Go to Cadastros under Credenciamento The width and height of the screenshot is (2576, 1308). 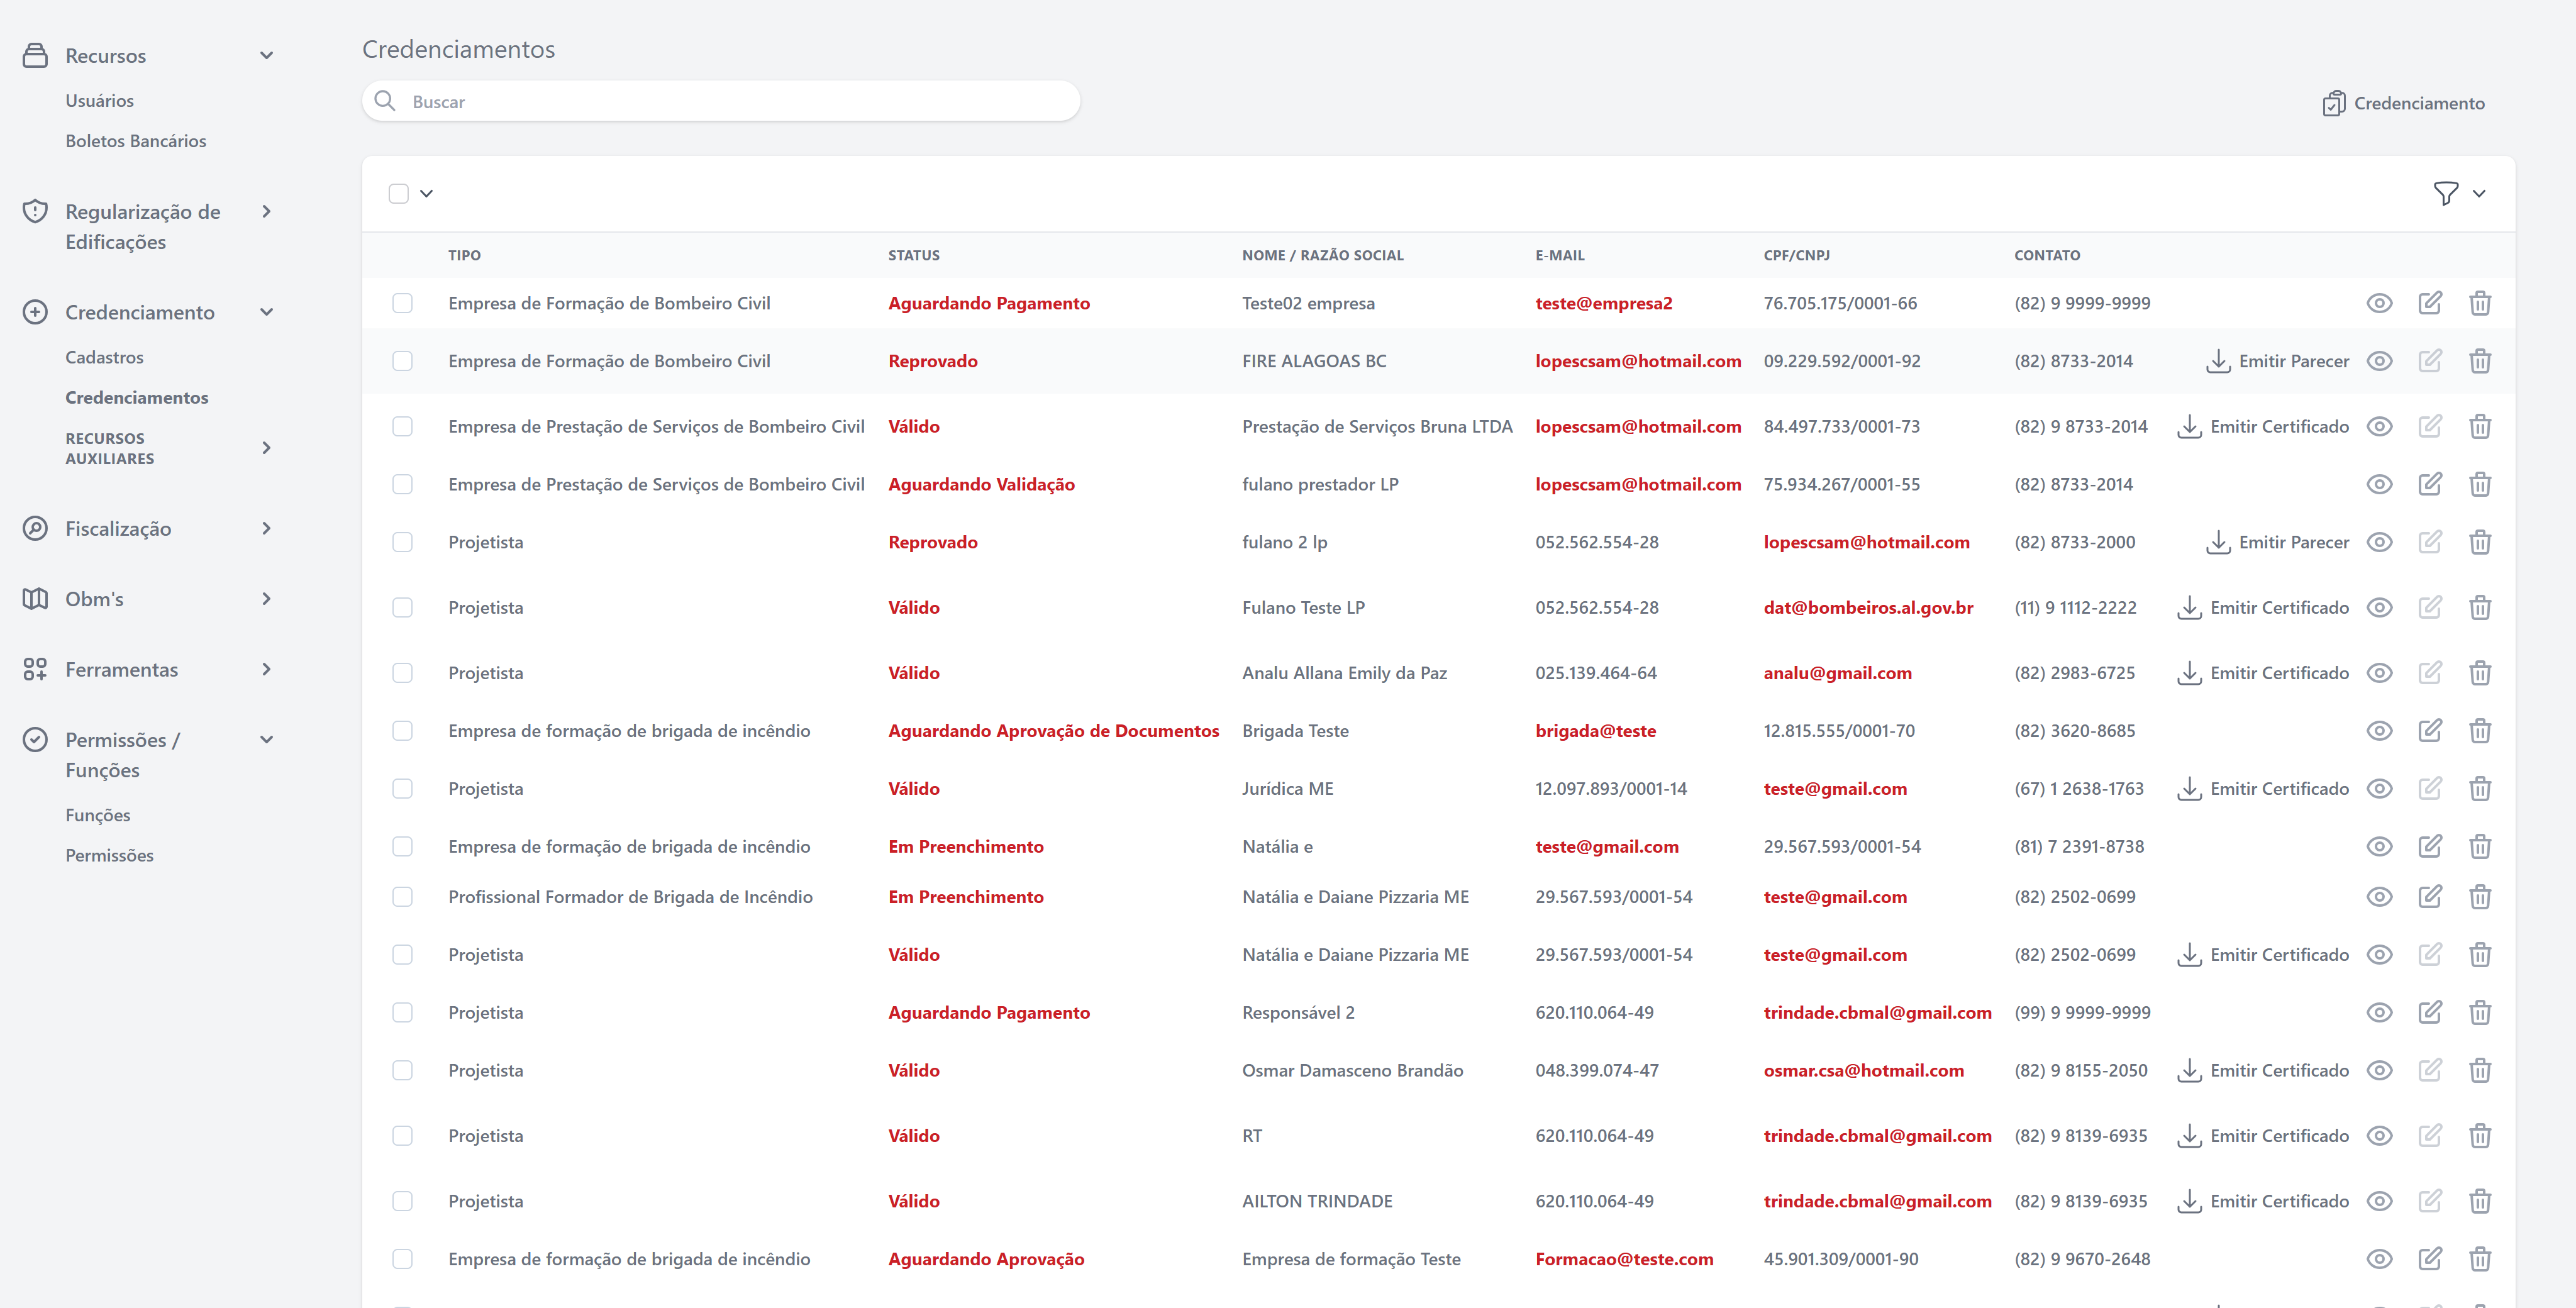pyautogui.click(x=104, y=357)
